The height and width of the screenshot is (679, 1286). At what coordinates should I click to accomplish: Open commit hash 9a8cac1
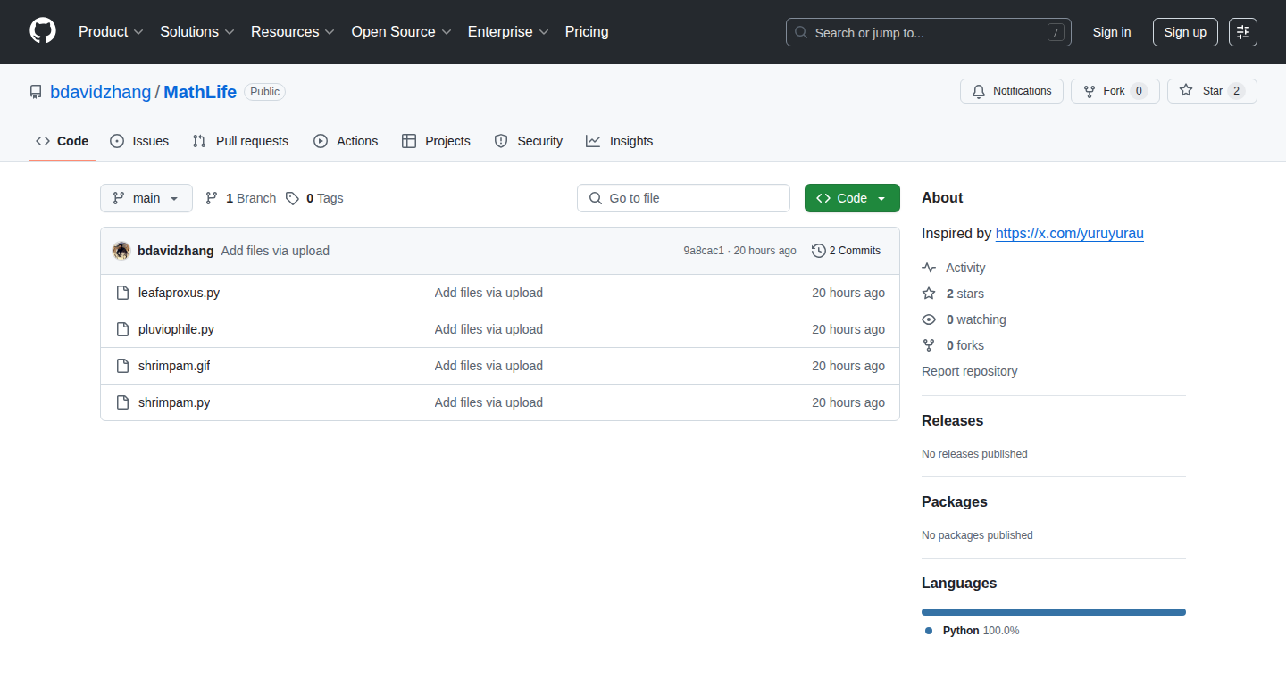(x=704, y=251)
